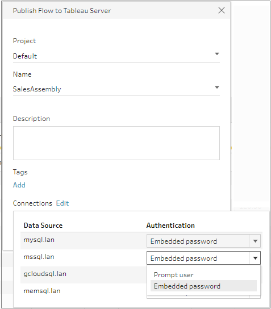
Task: Click the Authentication column header
Action: pos(170,226)
